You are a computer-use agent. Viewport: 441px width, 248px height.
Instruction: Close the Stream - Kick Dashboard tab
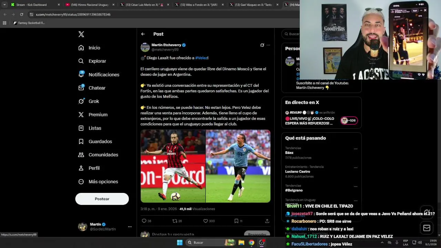59,5
